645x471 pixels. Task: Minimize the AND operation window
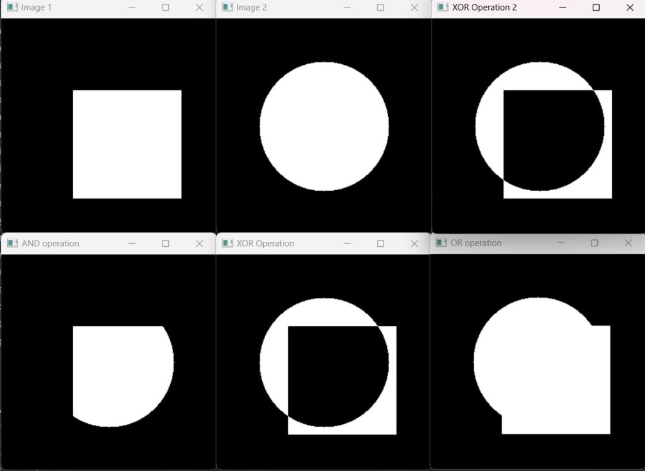pos(132,244)
